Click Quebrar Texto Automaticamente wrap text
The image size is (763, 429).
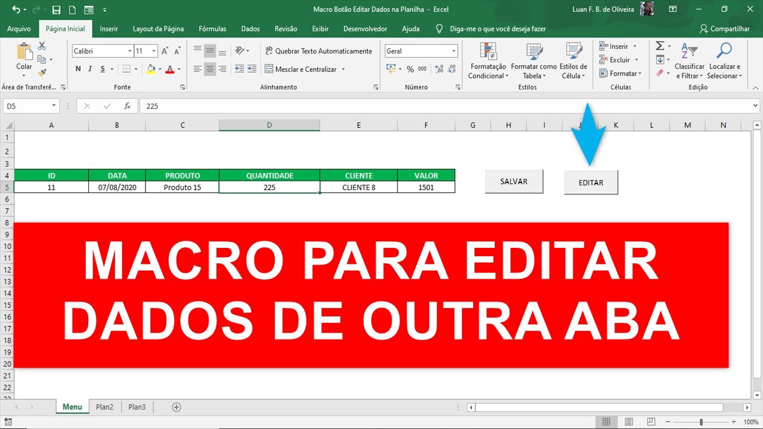[319, 51]
